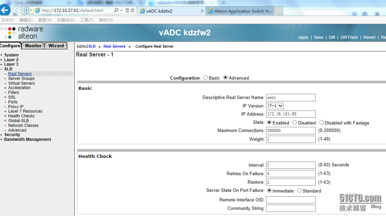The height and width of the screenshot is (216, 386).
Task: Expand the Bandwidth Management tree node
Action: pos(1,139)
